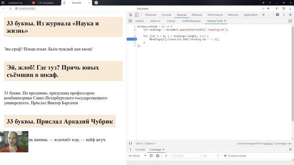Open the Per block coverage dropdown
Screen dimensions: 294x165
pos(137,156)
